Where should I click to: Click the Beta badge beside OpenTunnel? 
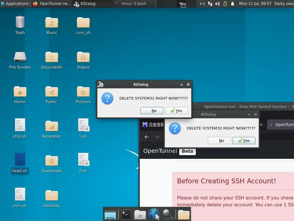(187, 151)
